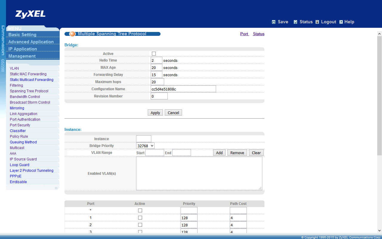
Task: Click the VLAN Range End field
Action: pos(181,153)
